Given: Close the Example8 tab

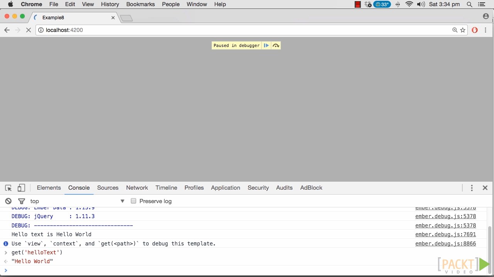Looking at the screenshot, I should (x=113, y=18).
